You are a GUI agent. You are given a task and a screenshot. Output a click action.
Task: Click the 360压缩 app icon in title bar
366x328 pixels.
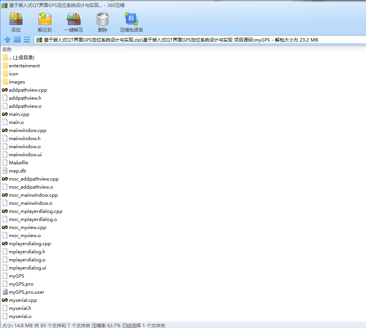coord(4,5)
